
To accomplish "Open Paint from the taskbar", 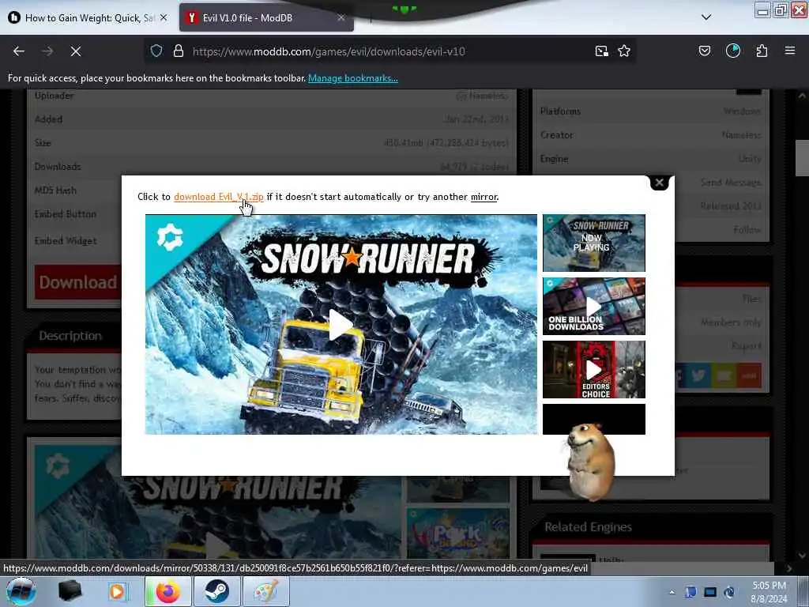I will 265,591.
